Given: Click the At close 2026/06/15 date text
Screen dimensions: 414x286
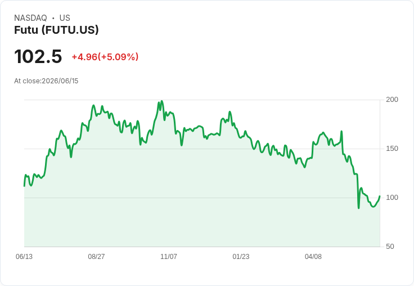Looking at the screenshot, I should (x=46, y=81).
